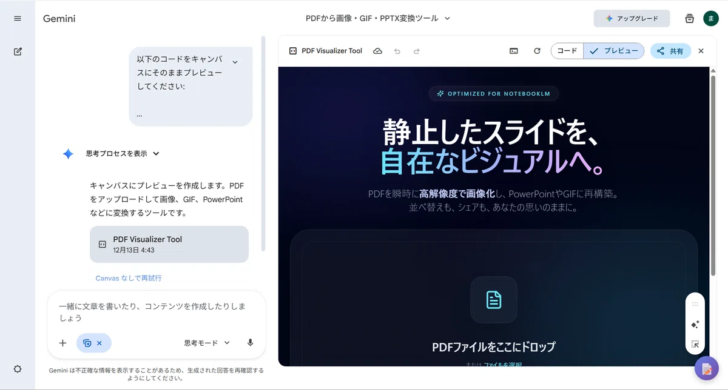The image size is (728, 390).
Task: Redo the canvas change
Action: (x=416, y=51)
